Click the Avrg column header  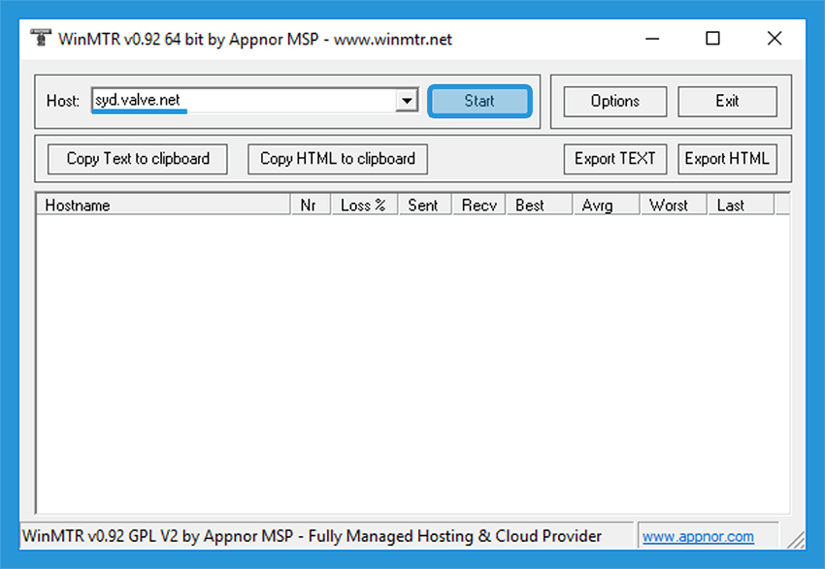[x=606, y=205]
